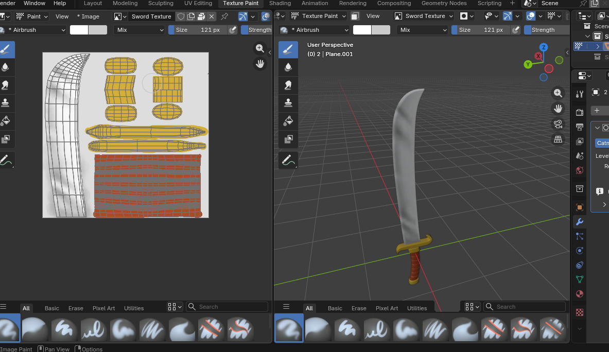Select the Fill tool in 3D viewport toolbar
The height and width of the screenshot is (352, 609).
click(x=288, y=121)
